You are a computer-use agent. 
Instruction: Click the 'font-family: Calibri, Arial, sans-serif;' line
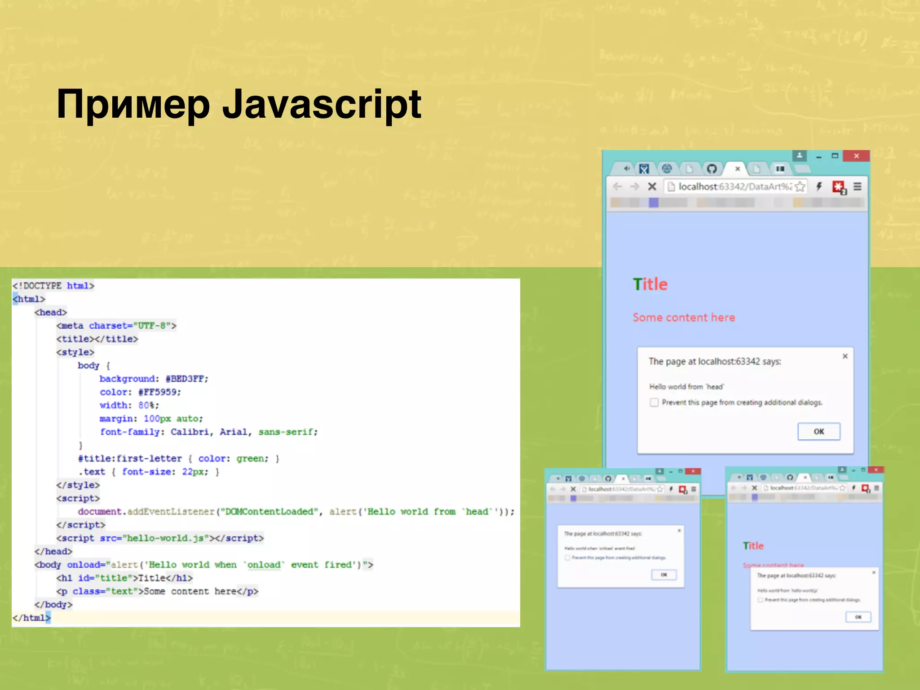click(209, 432)
